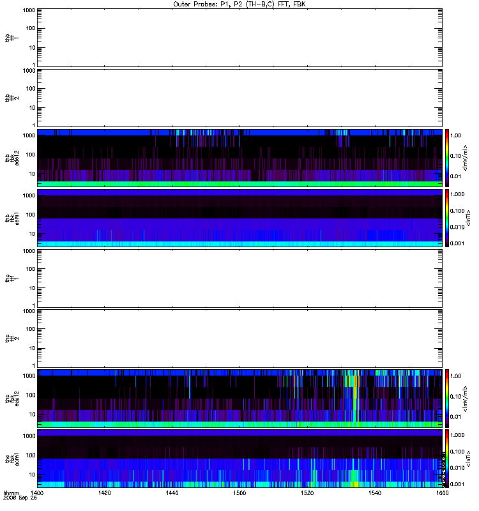Click the 0.001 value on thc scm1 colorbar
The width and height of the screenshot is (479, 511).
[x=457, y=484]
